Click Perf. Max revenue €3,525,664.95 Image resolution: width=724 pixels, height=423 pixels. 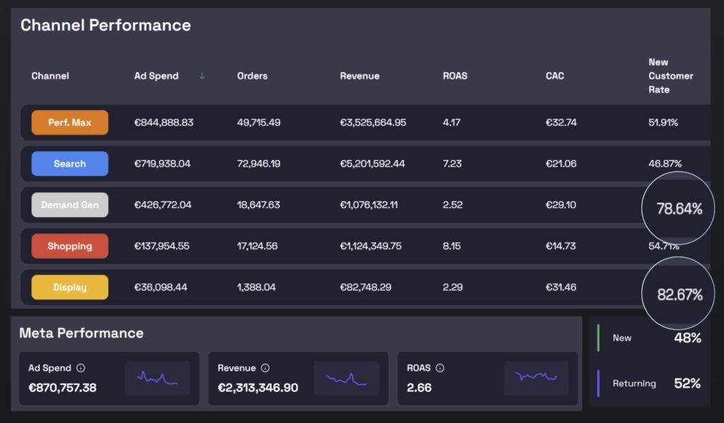tap(373, 122)
